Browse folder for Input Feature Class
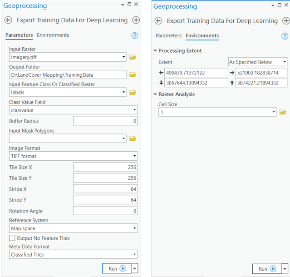The height and width of the screenshot is (277, 290). (x=133, y=92)
